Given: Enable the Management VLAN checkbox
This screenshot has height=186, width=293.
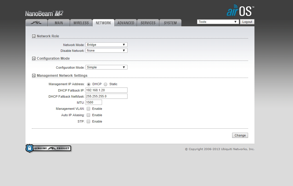Looking at the screenshot, I should [88, 109].
